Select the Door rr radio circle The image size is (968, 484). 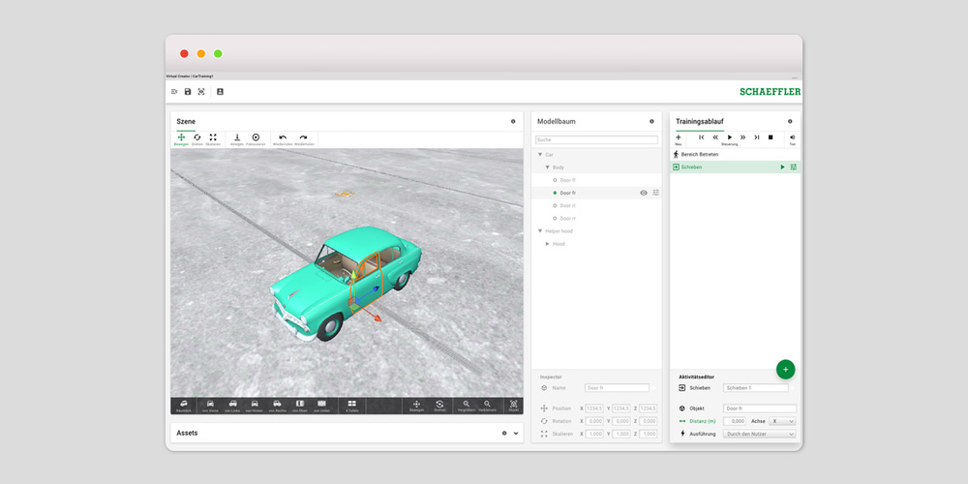[555, 219]
